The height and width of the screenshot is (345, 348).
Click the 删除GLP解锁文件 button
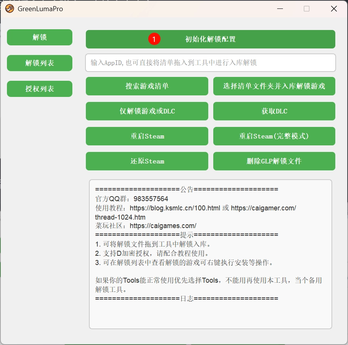(274, 161)
